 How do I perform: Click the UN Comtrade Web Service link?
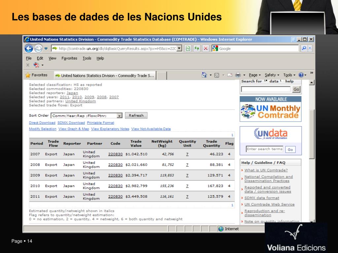[x=269, y=204]
